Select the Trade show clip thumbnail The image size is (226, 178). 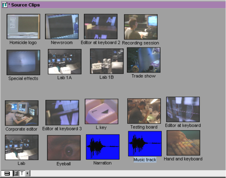[144, 60]
